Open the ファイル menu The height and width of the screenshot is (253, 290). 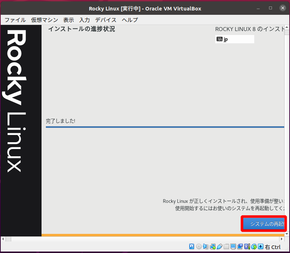click(x=15, y=20)
